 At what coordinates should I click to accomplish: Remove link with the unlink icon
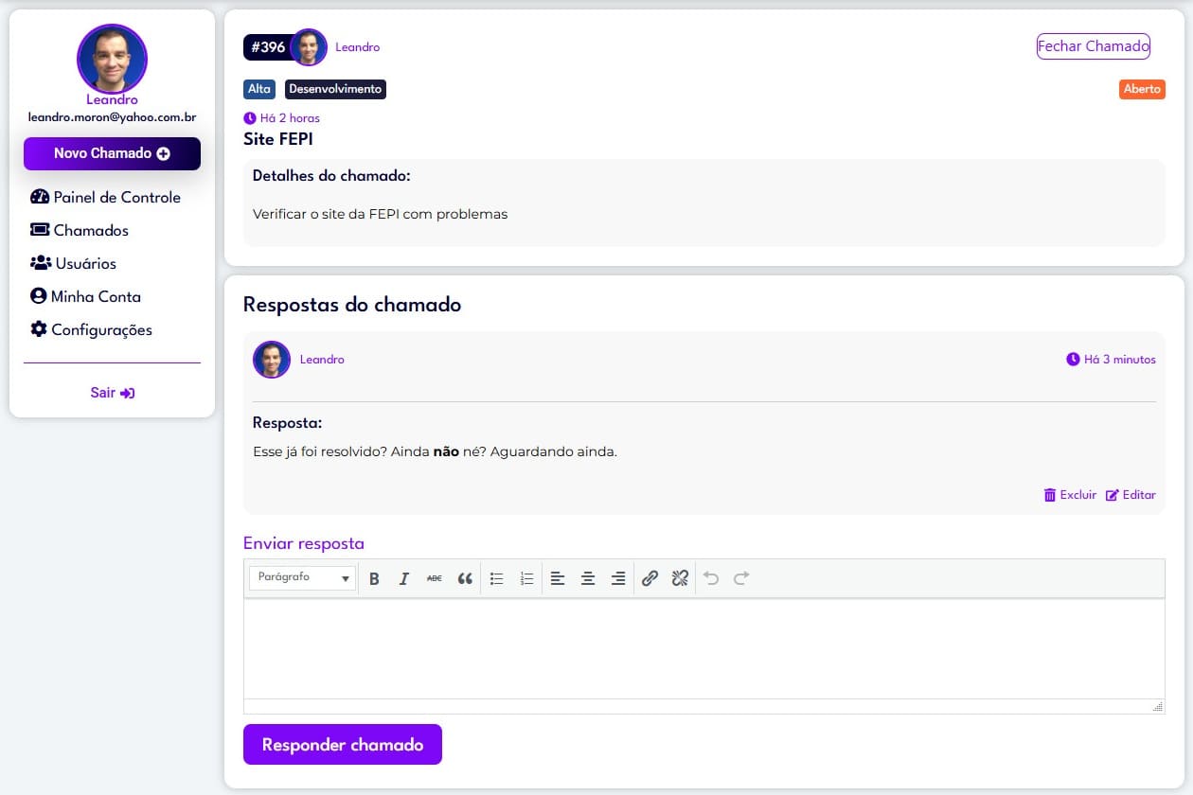pos(680,578)
